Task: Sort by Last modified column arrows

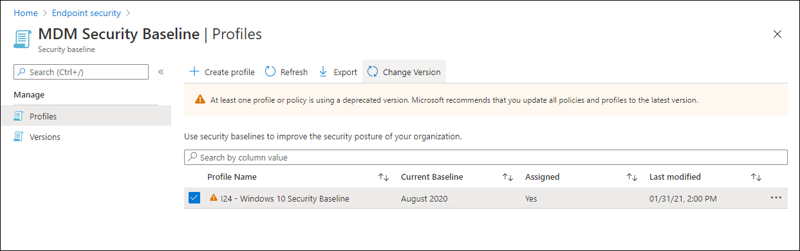Action: (756, 177)
